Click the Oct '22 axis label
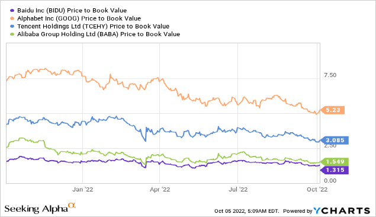Viewport: 376px width, 217px height. tap(317, 189)
